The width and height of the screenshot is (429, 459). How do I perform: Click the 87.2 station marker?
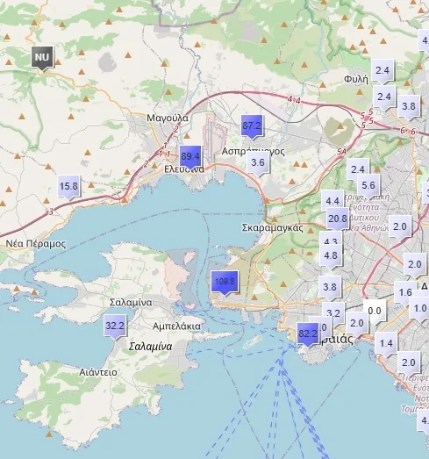(252, 127)
